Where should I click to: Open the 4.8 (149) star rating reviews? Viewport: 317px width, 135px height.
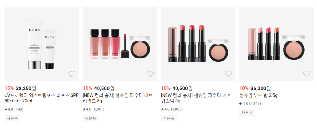(14, 109)
